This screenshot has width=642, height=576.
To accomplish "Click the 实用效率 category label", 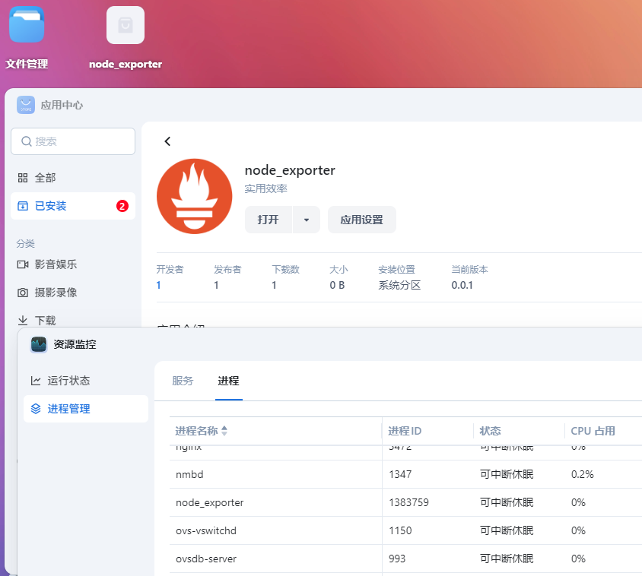I will (x=265, y=188).
